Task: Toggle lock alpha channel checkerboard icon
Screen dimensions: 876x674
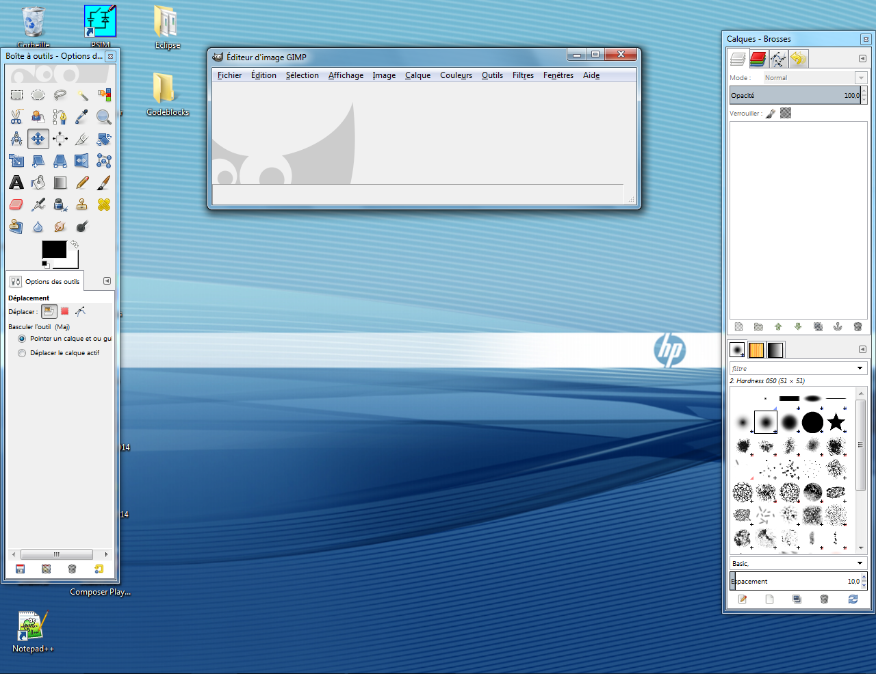Action: tap(786, 114)
